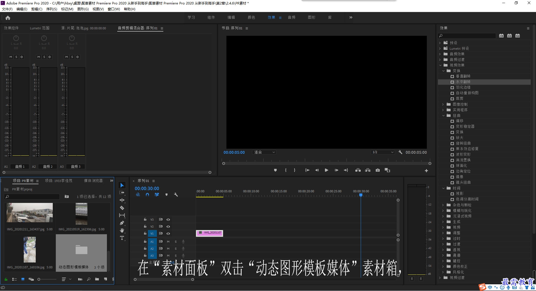Open the 序列(S) menu

coord(52,9)
